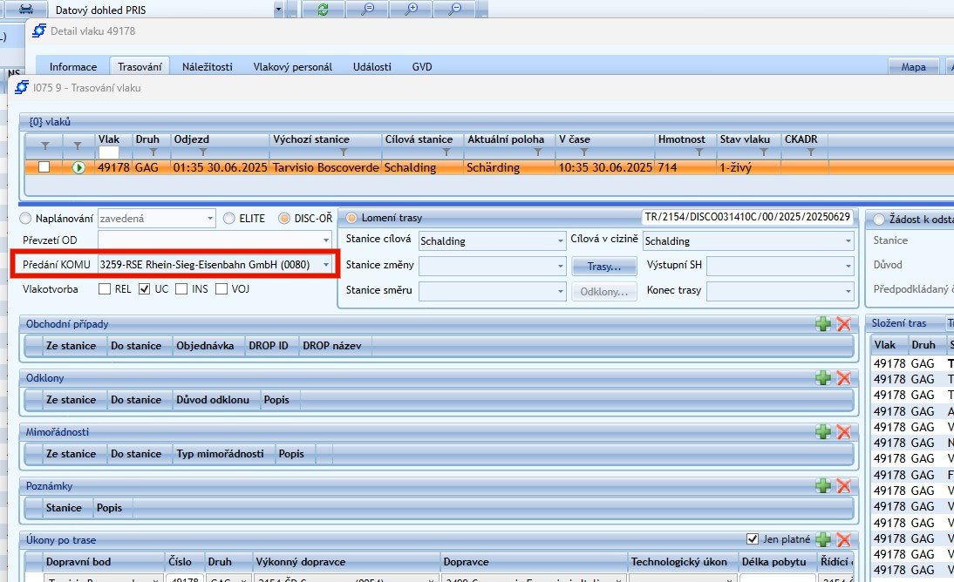954x582 pixels.
Task: Select the ELITE radio button
Action: coord(230,218)
